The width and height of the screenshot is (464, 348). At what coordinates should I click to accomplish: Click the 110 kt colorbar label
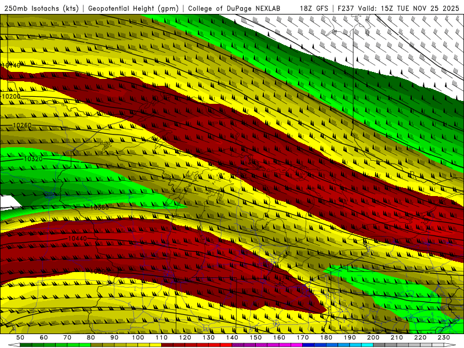(161, 338)
